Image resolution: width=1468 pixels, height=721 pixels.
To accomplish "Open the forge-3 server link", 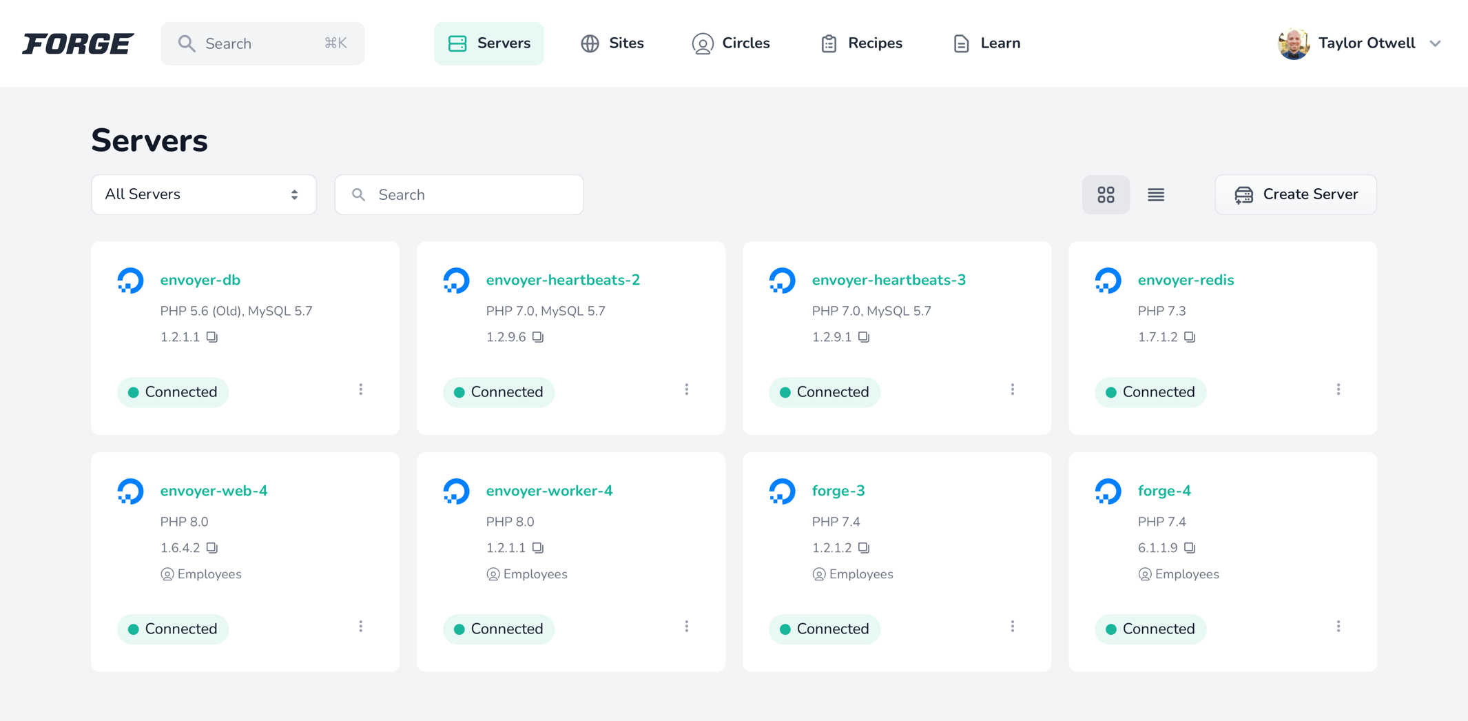I will click(838, 491).
